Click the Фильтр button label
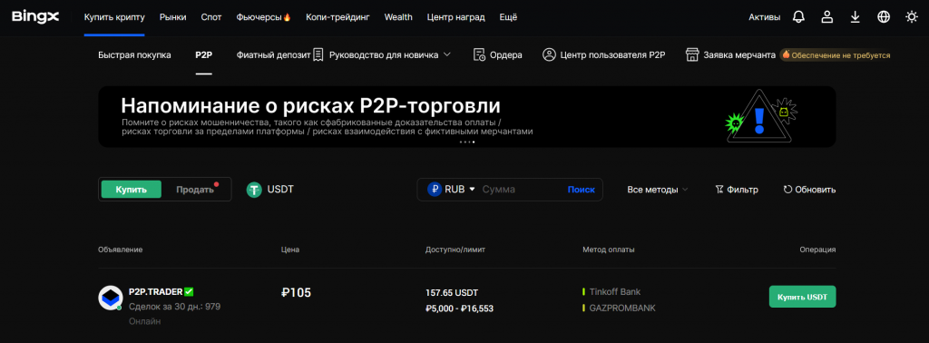Viewport: 929px width, 343px height. [x=742, y=190]
